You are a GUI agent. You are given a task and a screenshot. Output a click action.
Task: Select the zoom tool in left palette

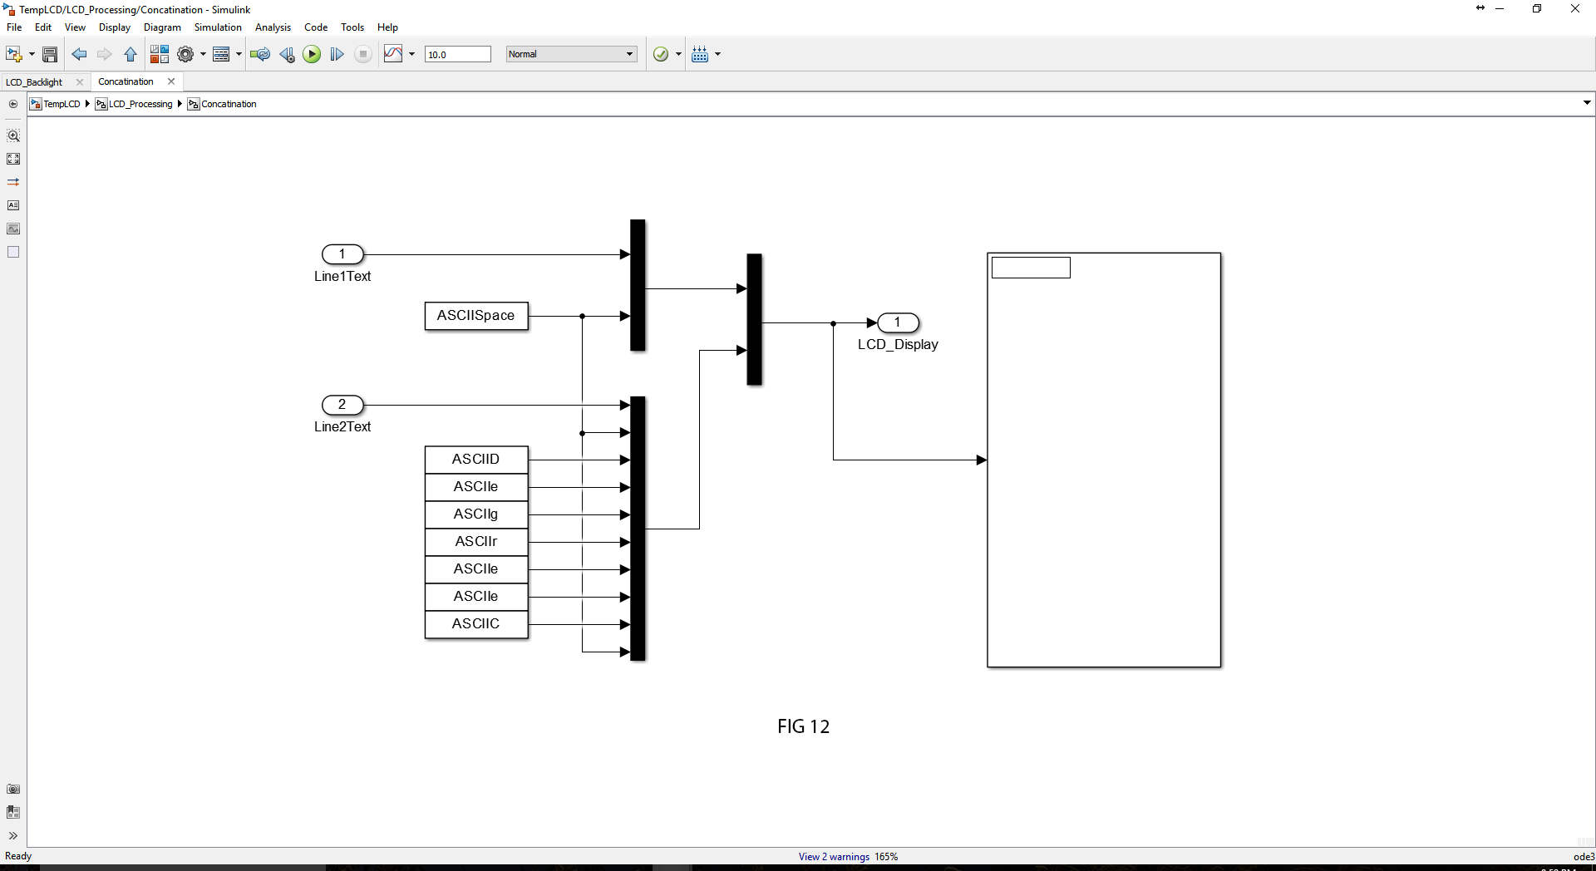click(14, 135)
